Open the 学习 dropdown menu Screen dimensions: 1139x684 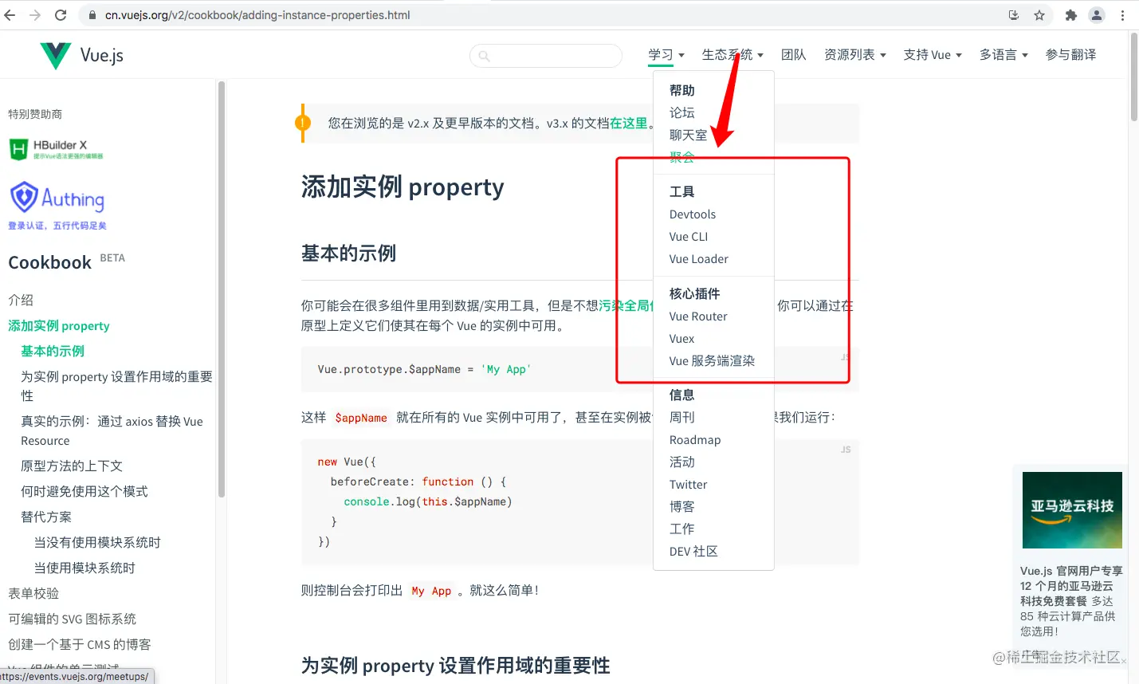(x=666, y=55)
